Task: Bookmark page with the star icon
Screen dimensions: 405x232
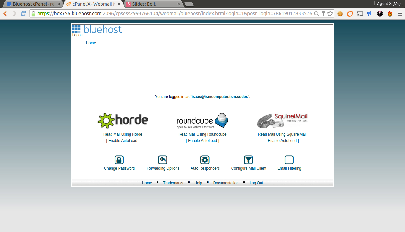Action: tap(330, 13)
